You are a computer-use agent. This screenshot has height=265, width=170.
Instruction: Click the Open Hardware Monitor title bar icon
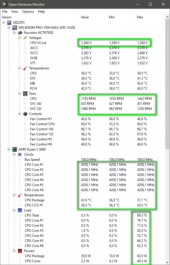click(5, 4)
